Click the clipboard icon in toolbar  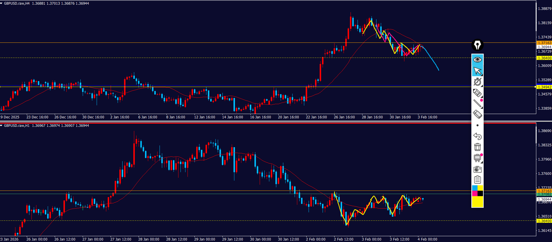(x=477, y=180)
